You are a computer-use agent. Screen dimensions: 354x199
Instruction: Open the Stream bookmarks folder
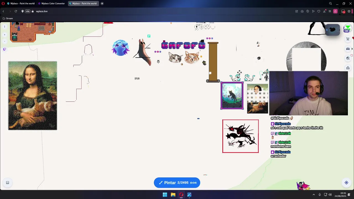[8, 18]
